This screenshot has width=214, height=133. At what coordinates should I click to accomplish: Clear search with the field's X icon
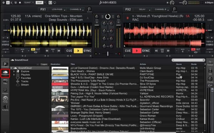204,60
